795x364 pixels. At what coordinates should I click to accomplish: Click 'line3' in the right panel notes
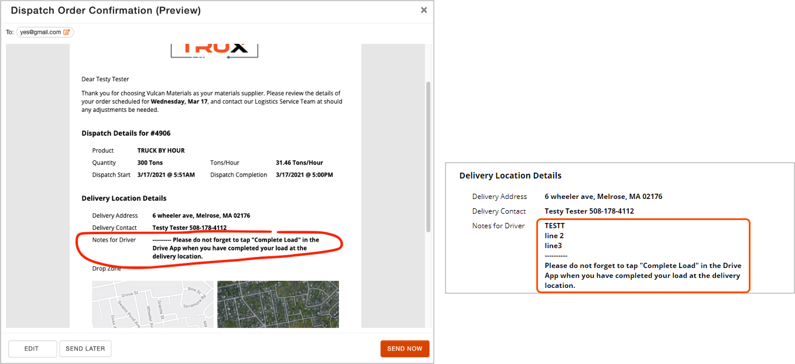pos(553,246)
